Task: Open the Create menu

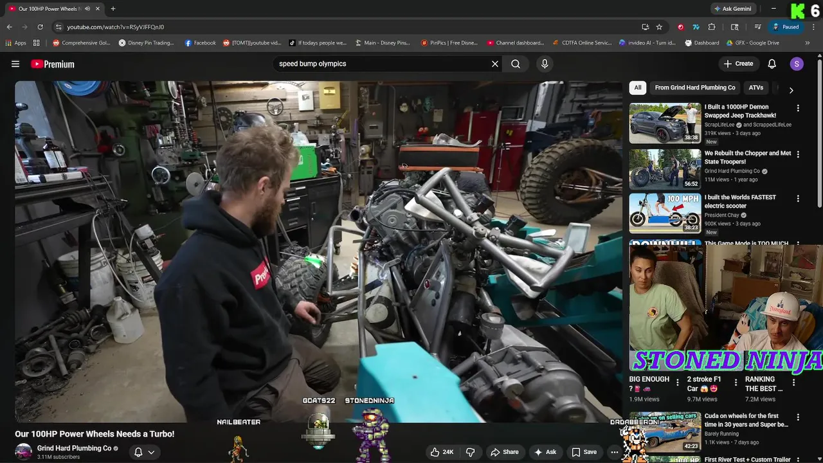Action: 738,64
